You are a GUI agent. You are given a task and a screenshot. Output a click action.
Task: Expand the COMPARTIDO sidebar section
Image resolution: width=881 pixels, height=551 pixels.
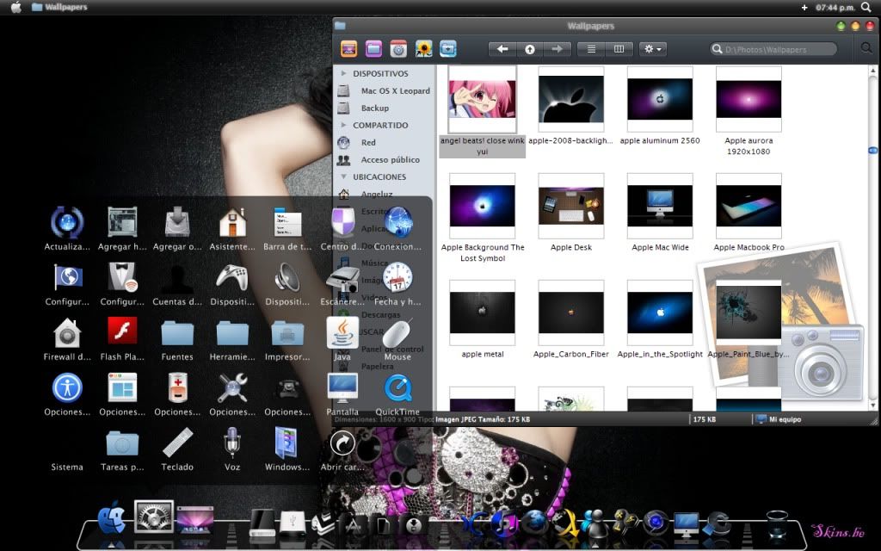(x=343, y=125)
